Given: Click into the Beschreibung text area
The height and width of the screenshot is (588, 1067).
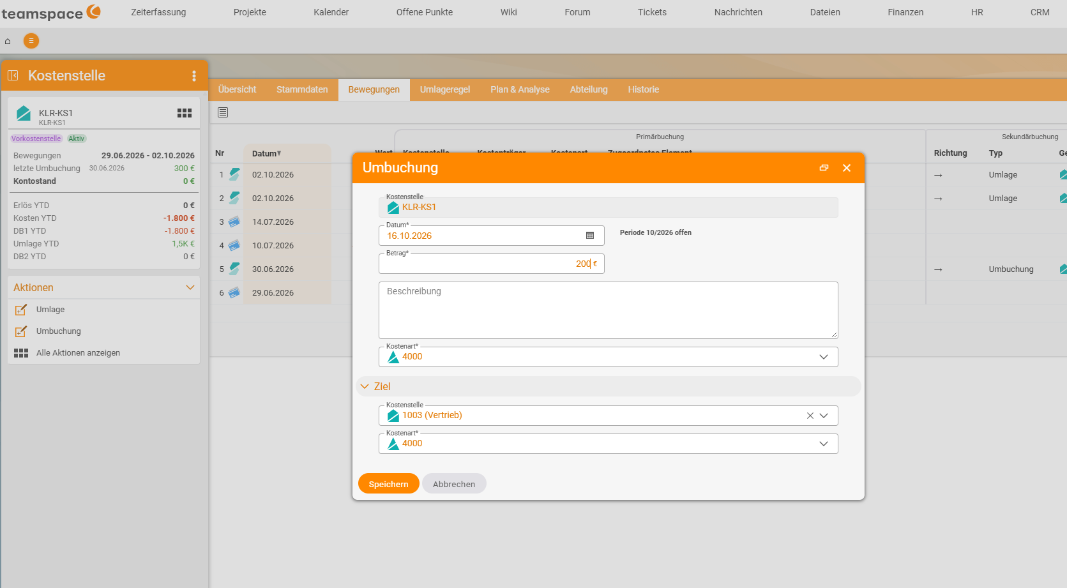Looking at the screenshot, I should [x=608, y=310].
